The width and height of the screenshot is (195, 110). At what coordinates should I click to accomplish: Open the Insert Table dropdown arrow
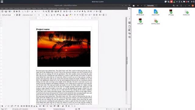(x=54, y=12)
